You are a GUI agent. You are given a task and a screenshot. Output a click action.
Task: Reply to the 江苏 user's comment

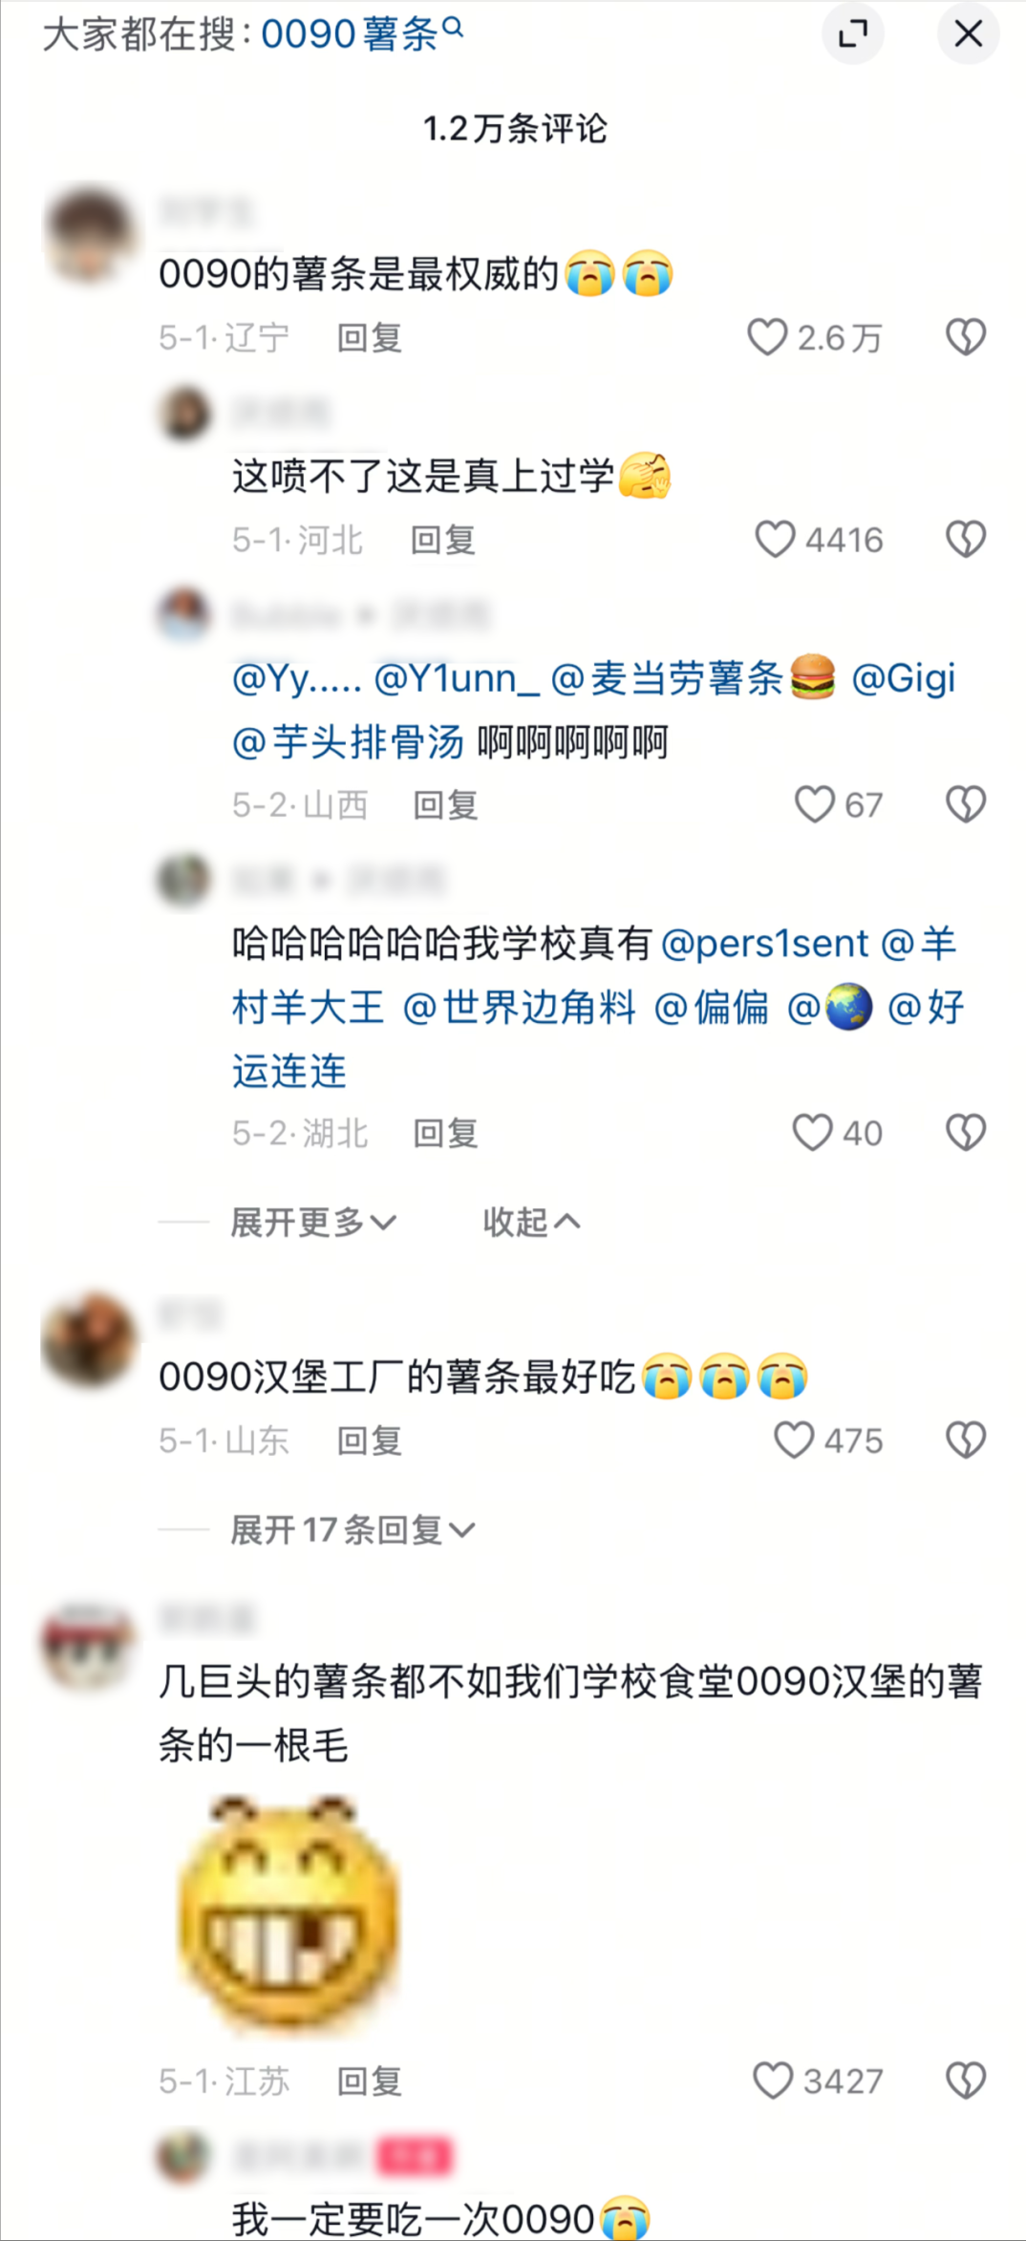tap(370, 2081)
